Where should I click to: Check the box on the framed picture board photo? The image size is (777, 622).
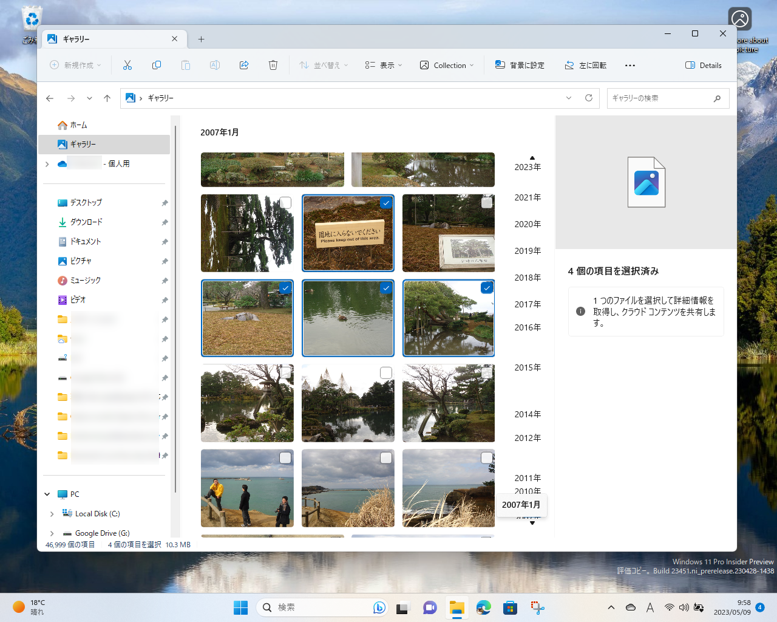[x=487, y=203]
